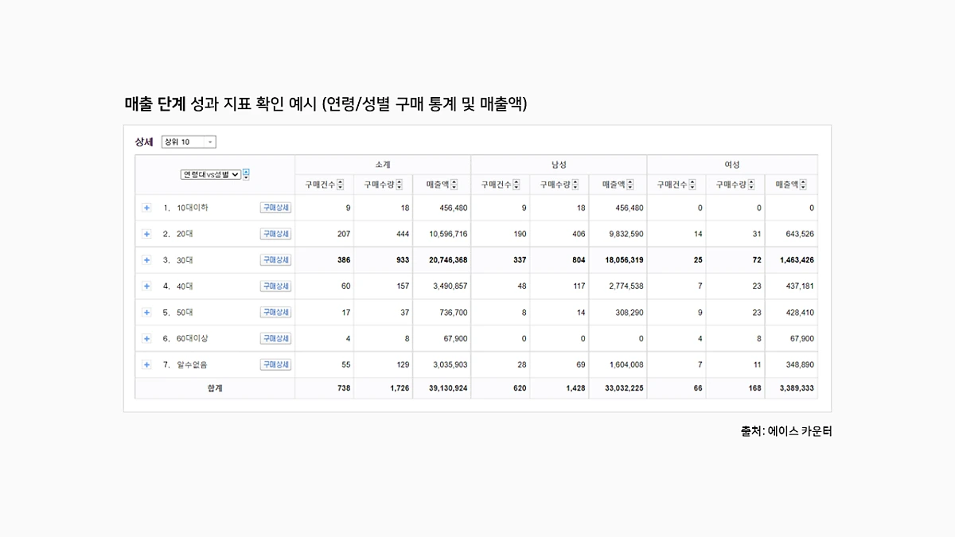
Task: Click the 출처: 에이스 카운터 caption
Action: (785, 431)
